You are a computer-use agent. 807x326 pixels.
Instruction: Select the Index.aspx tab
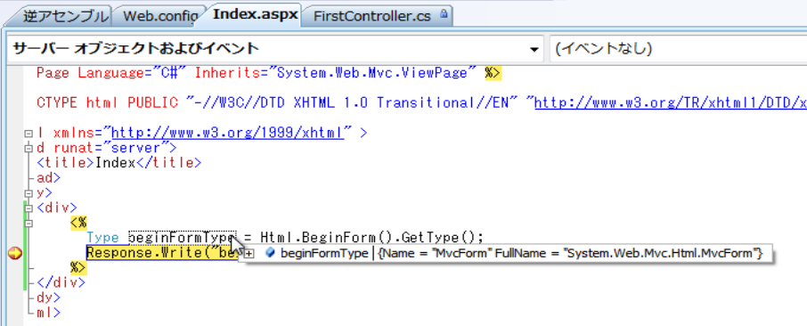[256, 14]
